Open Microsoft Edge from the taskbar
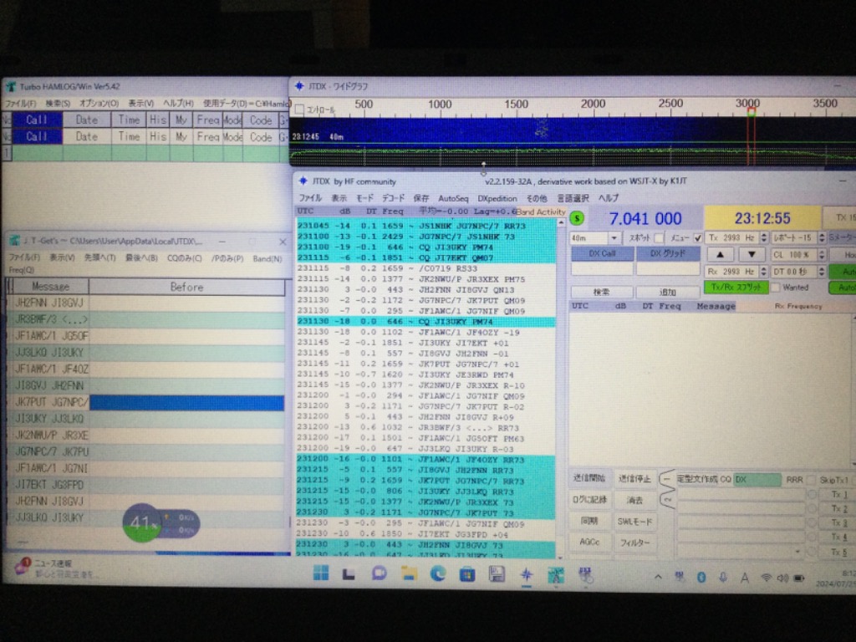The width and height of the screenshot is (856, 642). pos(438,573)
